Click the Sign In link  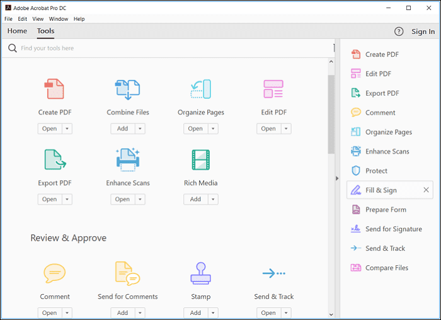click(x=423, y=31)
